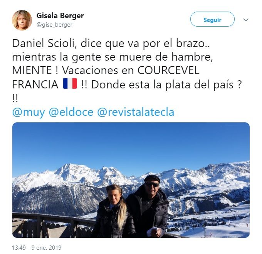
Task: Open the Gisela Berger display name link
Action: click(60, 15)
